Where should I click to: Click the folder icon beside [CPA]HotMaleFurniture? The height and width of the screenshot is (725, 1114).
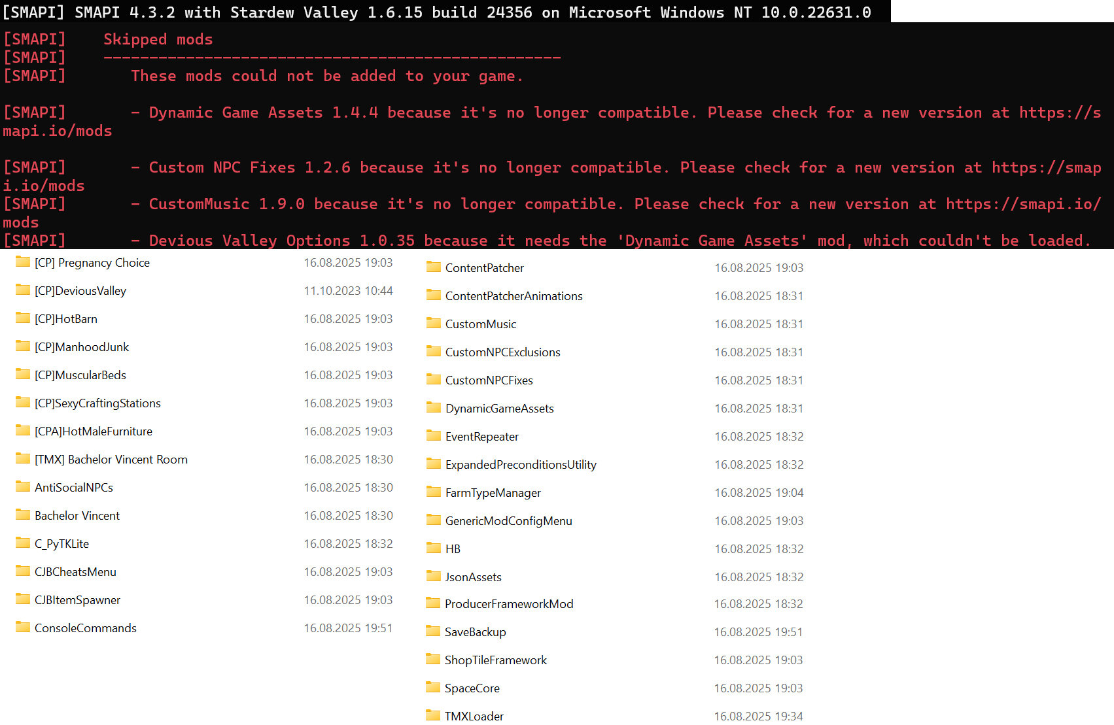coord(23,431)
